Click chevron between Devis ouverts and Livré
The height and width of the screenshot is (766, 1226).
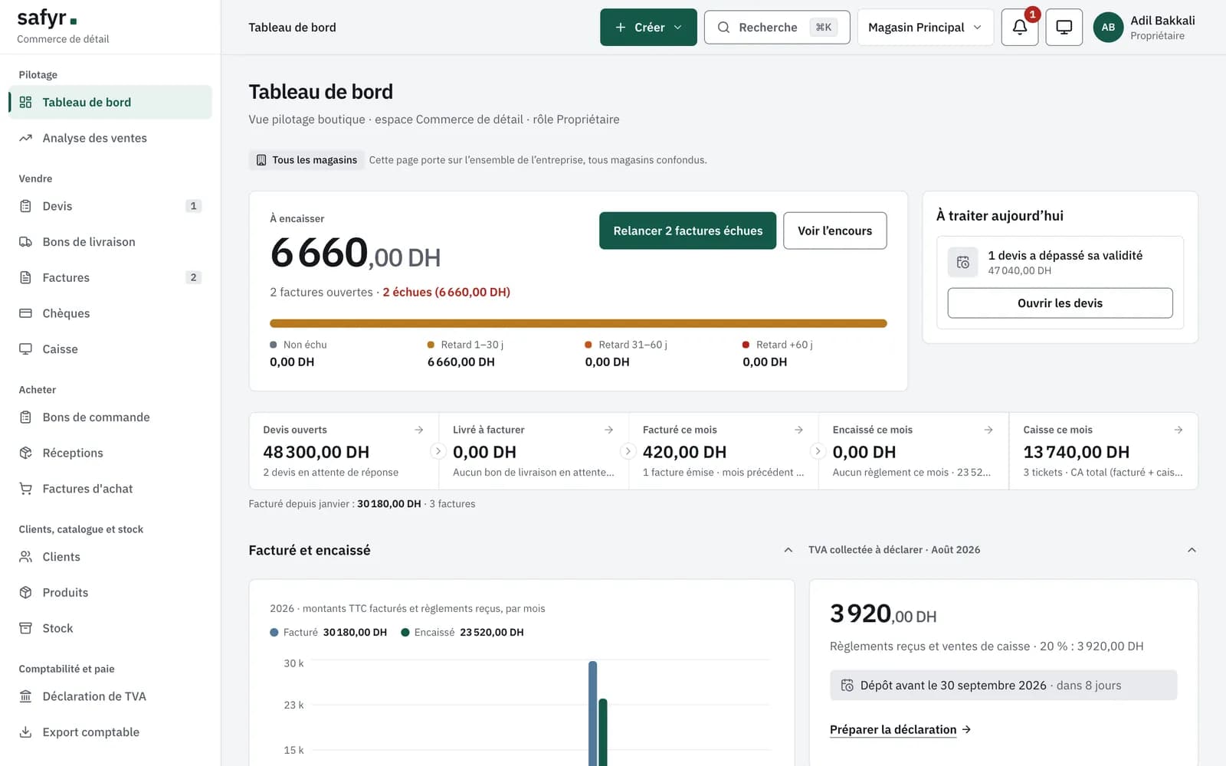(438, 451)
